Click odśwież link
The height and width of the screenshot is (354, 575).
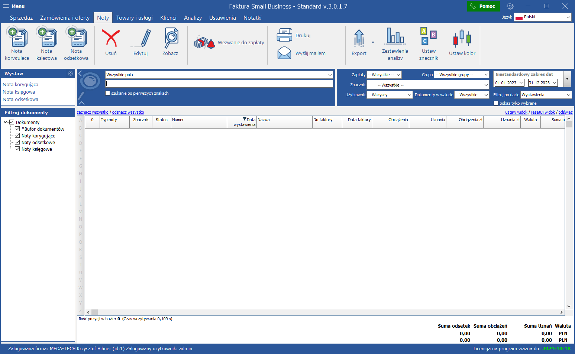pyautogui.click(x=565, y=112)
